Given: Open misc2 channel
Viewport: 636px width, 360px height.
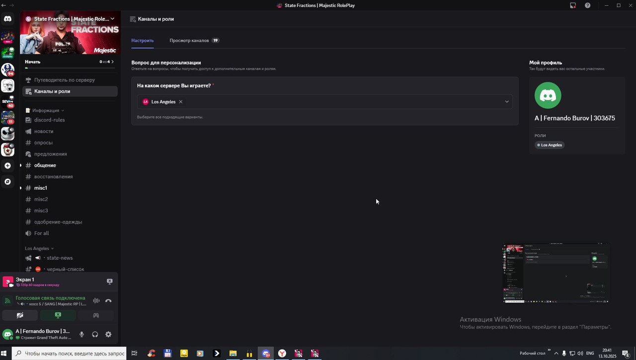Looking at the screenshot, I should 70,199.
